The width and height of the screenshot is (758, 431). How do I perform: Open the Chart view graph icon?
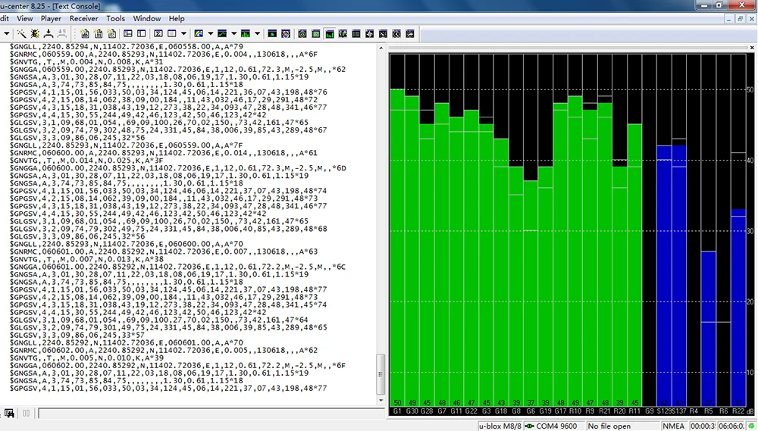[x=222, y=34]
